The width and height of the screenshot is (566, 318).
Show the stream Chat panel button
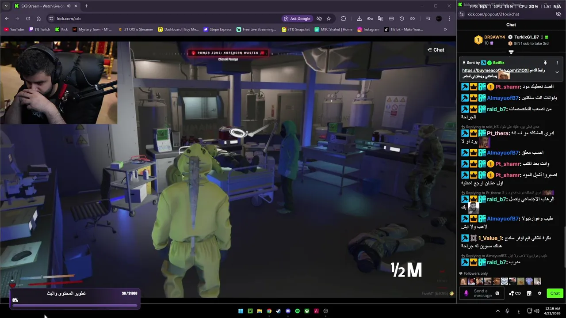tap(436, 50)
